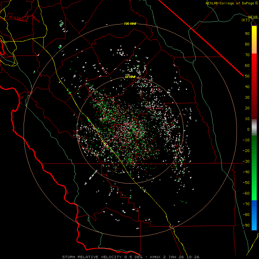This screenshot has width=259, height=259.
Task: Click the -10 value on the velocity scale
Action: click(246, 140)
